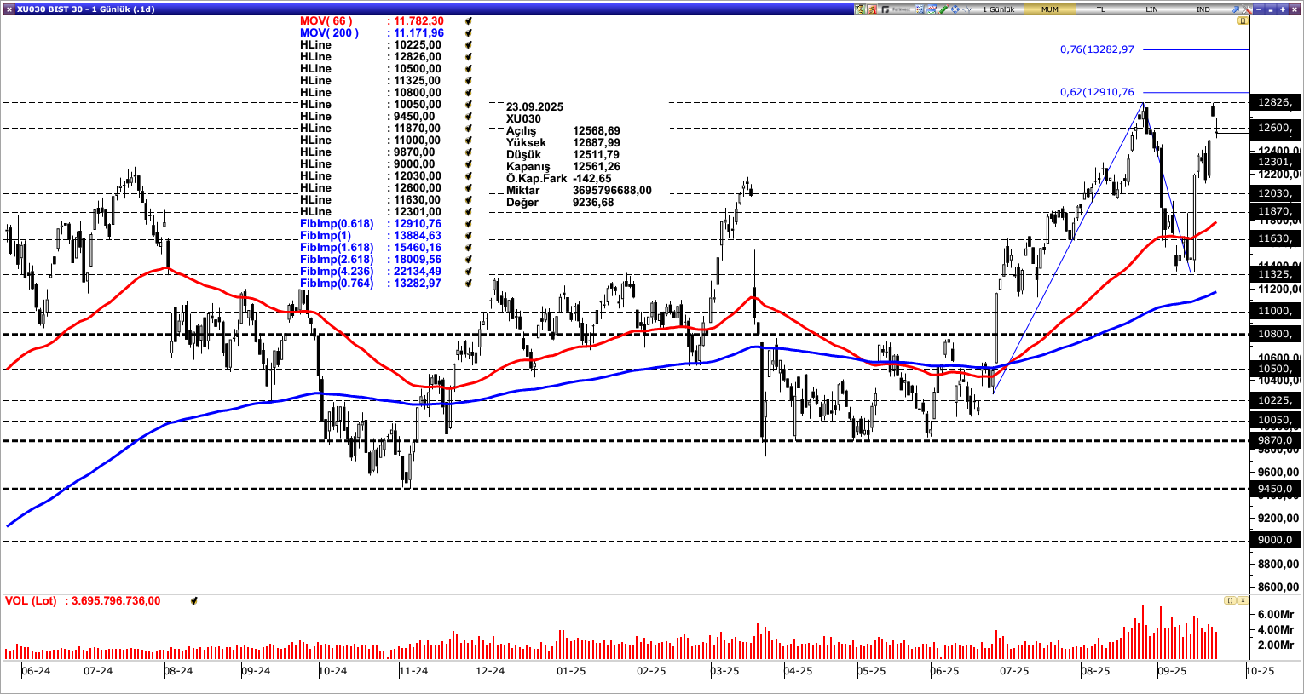Change scale with the LIN button
The width and height of the screenshot is (1304, 694).
tap(1151, 9)
